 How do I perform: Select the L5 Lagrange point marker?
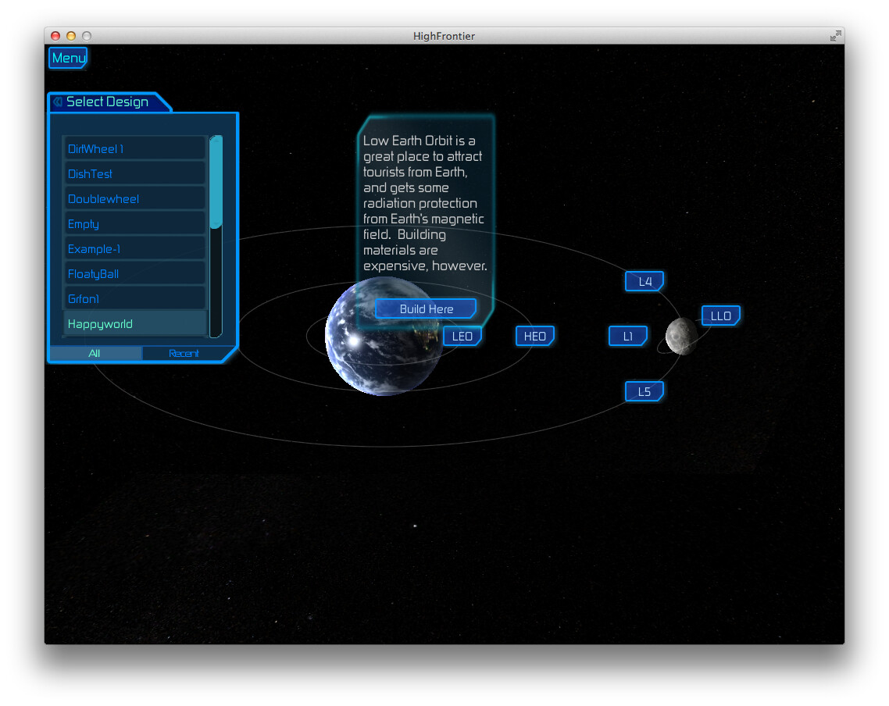coord(644,391)
